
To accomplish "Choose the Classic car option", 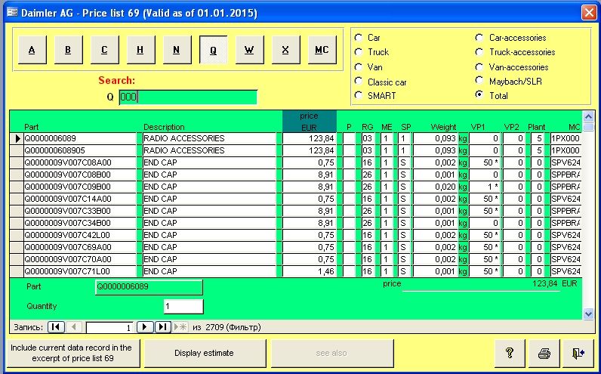I will pyautogui.click(x=359, y=82).
